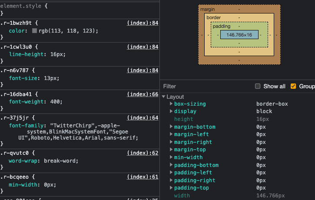
Task: Click the .r-16dba41 selector
Action: point(16,94)
